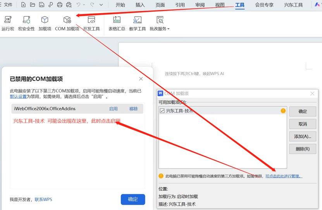Click the Run Macro (运行宏) icon
Viewport: 322px width, 210px height.
(8, 23)
